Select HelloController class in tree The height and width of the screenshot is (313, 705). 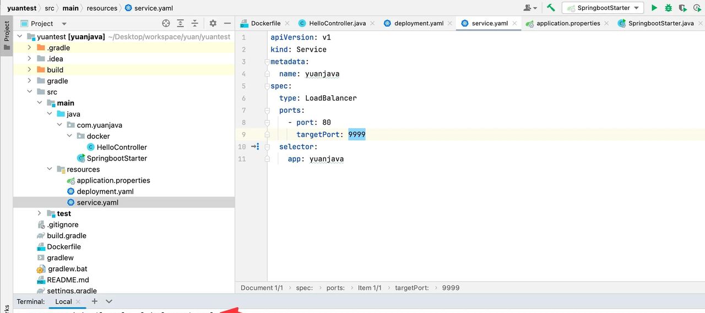pyautogui.click(x=122, y=147)
